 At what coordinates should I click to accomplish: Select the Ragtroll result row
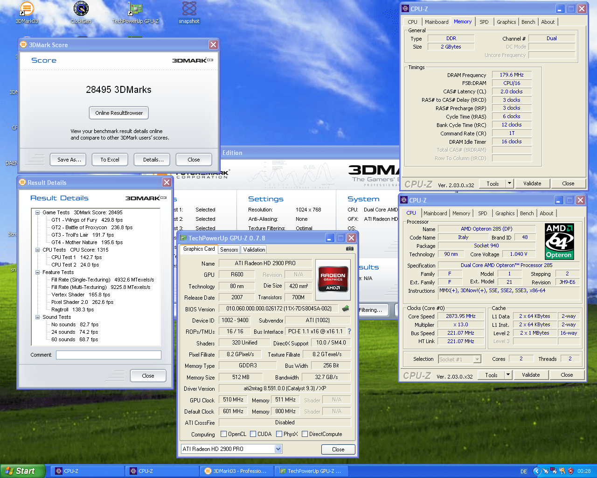(x=72, y=309)
